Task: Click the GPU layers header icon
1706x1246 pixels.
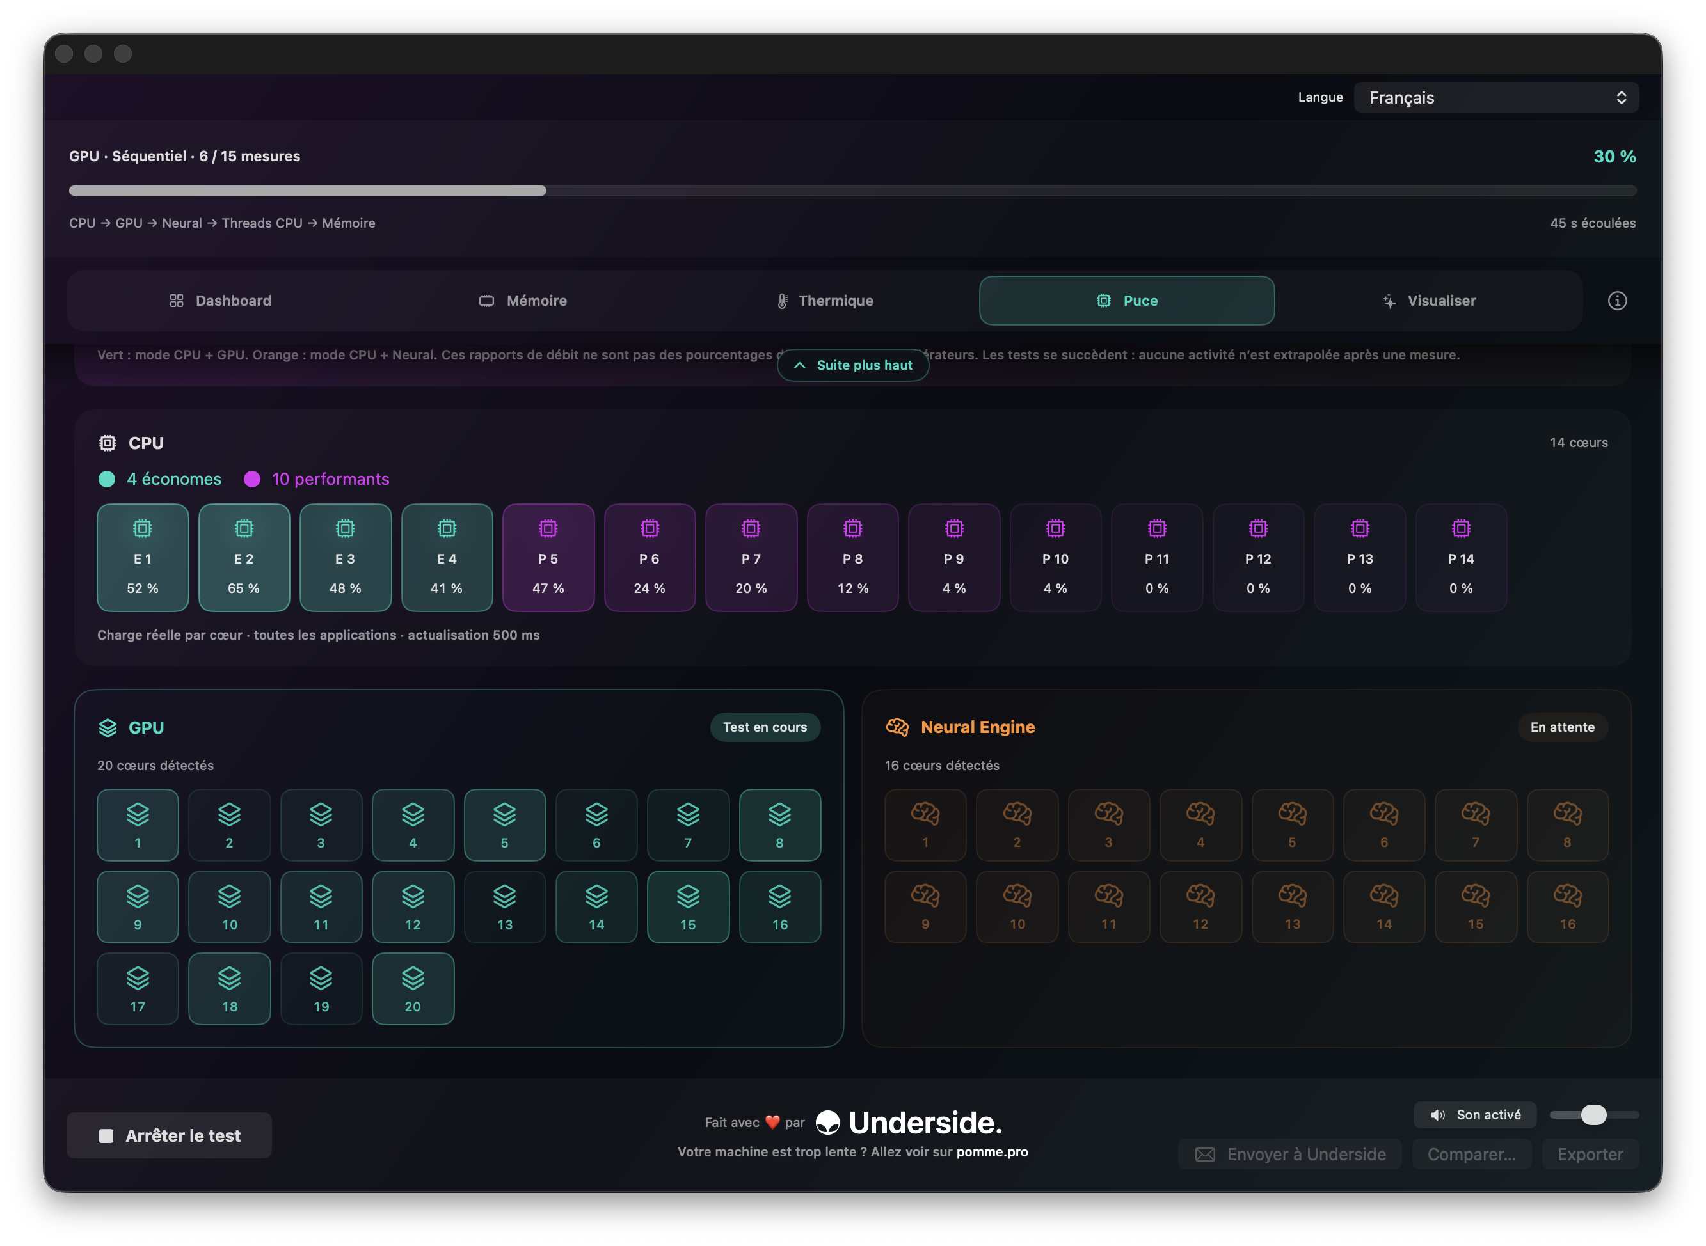Action: pyautogui.click(x=108, y=728)
